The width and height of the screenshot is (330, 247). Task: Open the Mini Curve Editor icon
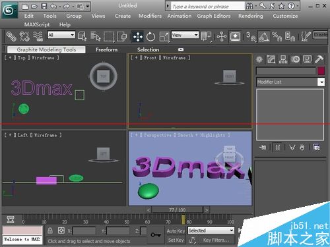pos(11,219)
